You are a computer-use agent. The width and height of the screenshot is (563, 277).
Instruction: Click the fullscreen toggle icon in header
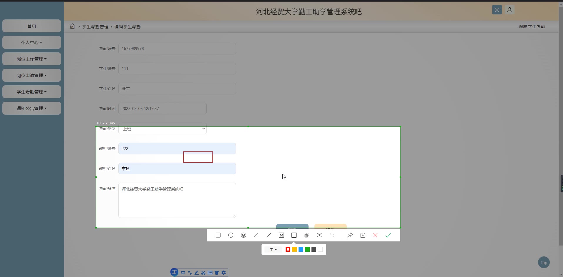pos(497,10)
